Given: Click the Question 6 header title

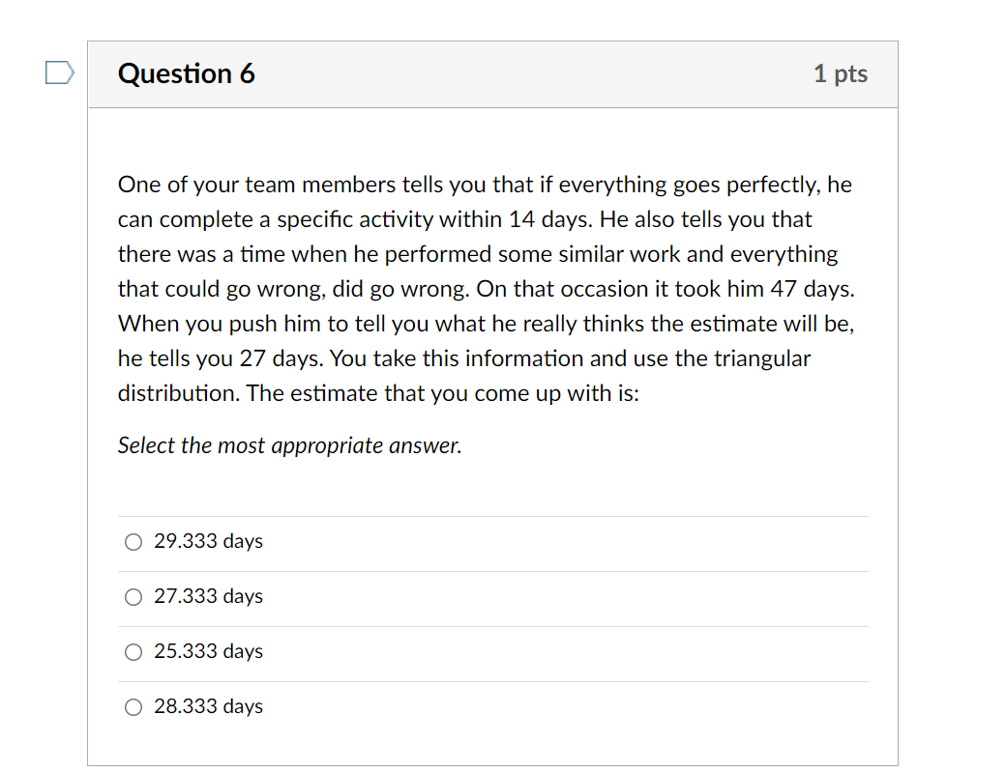Looking at the screenshot, I should [x=186, y=73].
